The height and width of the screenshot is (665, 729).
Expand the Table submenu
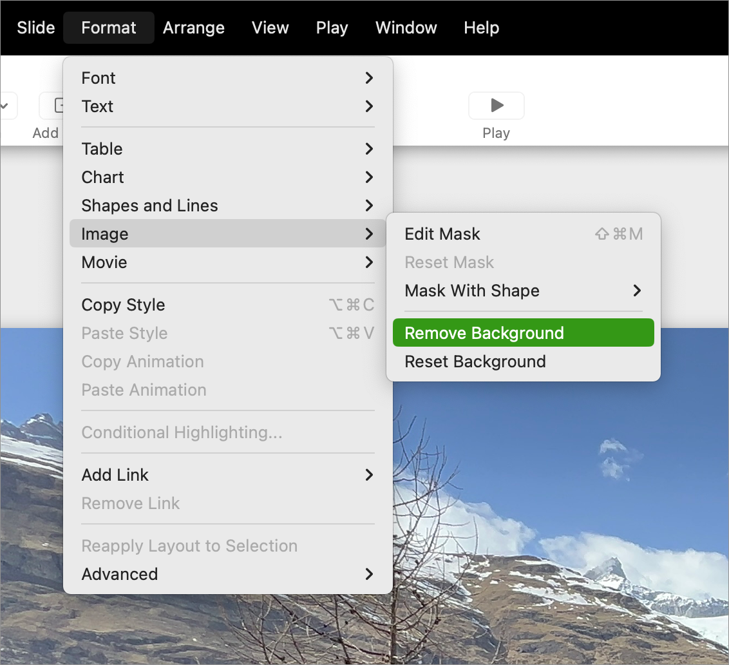click(x=228, y=149)
